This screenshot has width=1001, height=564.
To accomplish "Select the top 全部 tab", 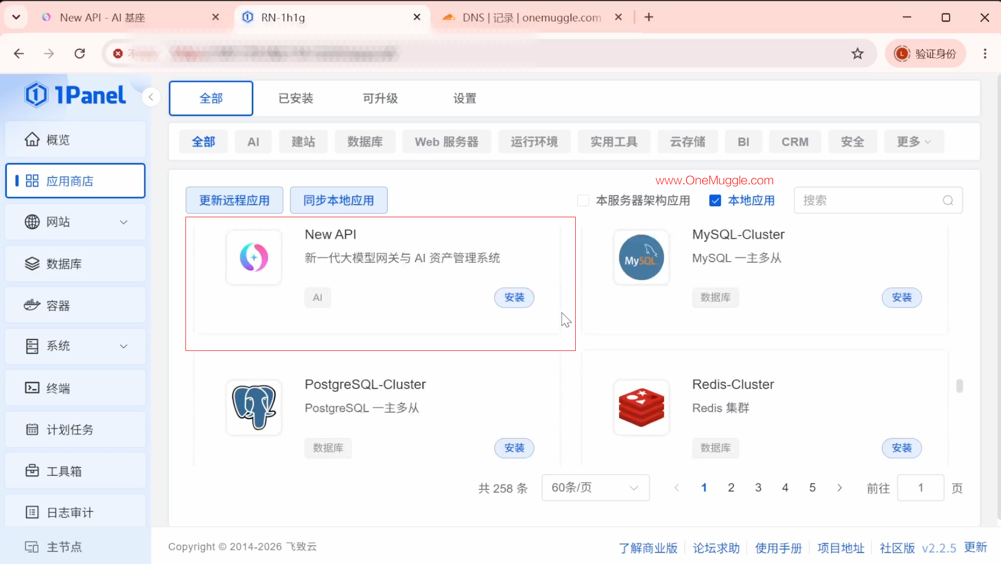I will pyautogui.click(x=211, y=98).
